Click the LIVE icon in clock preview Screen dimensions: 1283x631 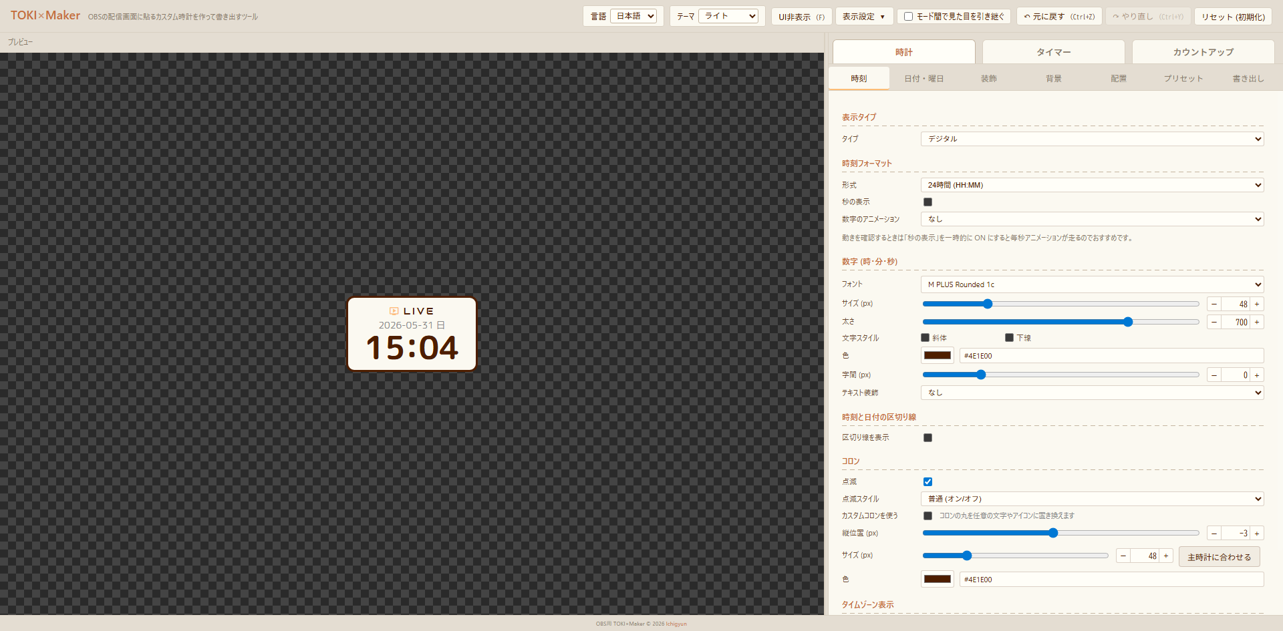[394, 311]
